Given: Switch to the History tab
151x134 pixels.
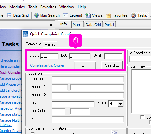Looking at the screenshot, I should [50, 45].
